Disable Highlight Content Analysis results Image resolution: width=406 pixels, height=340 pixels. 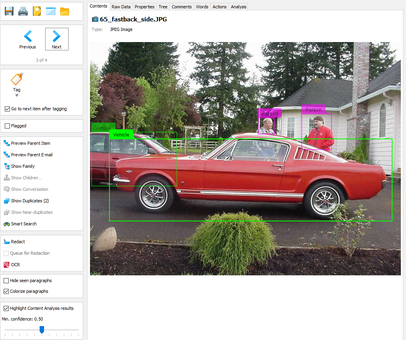6,308
